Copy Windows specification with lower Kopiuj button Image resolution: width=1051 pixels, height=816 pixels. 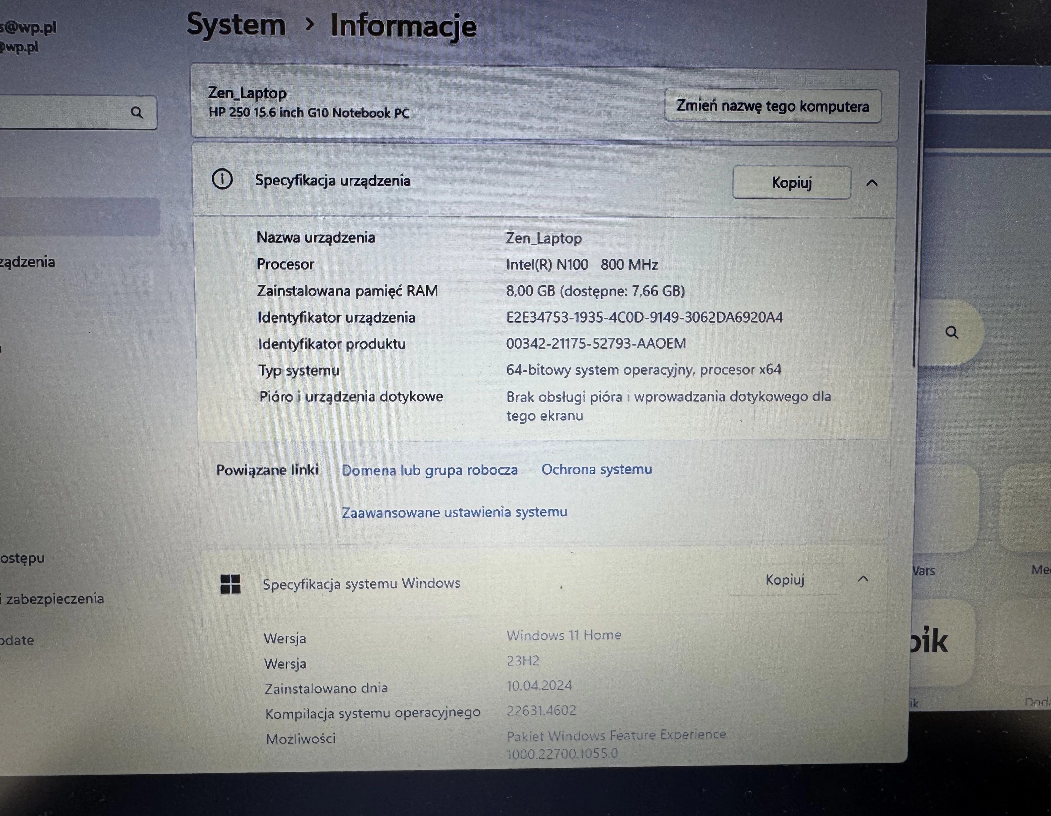pos(785,580)
